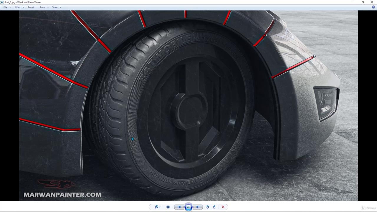377x212 pixels.
Task: Click the Actual Size fit icon
Action: [x=168, y=207]
